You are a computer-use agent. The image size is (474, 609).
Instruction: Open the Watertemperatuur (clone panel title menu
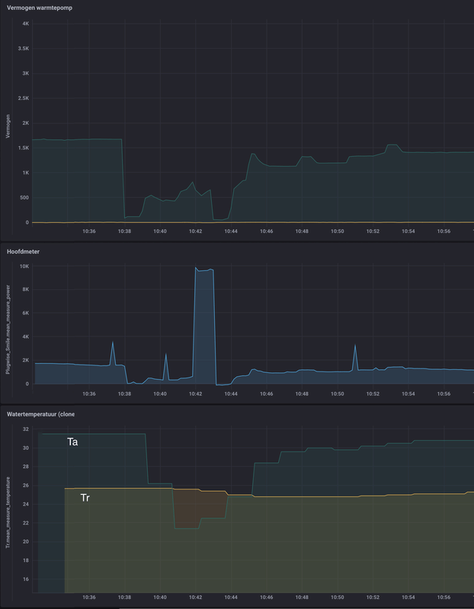pos(40,414)
